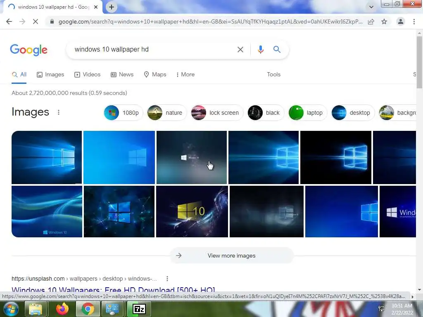Screen dimensions: 423x317
Task: Open the Chrome profile avatar
Action: [x=401, y=21]
